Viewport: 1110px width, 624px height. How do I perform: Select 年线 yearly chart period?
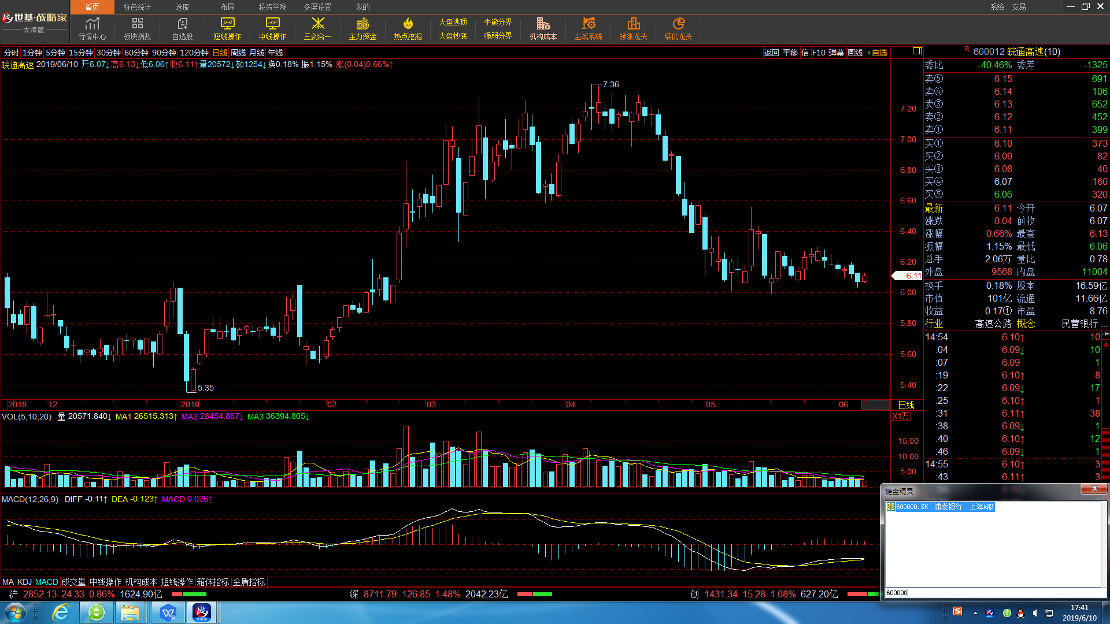point(275,53)
